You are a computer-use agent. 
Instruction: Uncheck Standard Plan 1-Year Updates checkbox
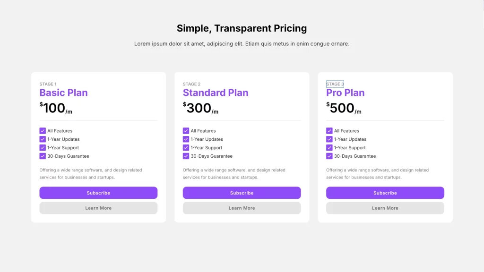tap(186, 139)
